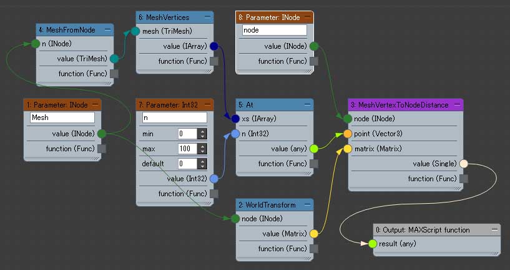This screenshot has height=270, width=510.
Task: Collapse the 5: At node
Action: tap(307, 105)
